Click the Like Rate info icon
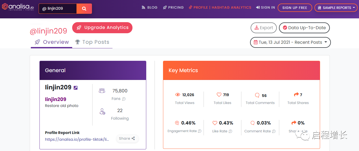Viewport: 359px width, 151px height. click(x=230, y=131)
